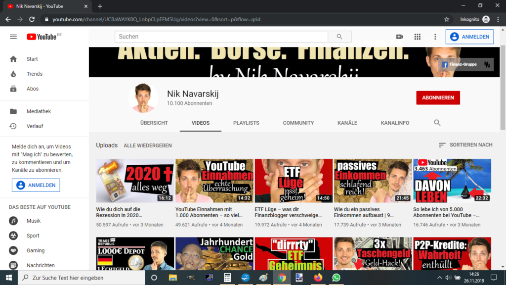Screen dimensions: 506x285
Task: Click the Suchen search input field
Action: 221,37
